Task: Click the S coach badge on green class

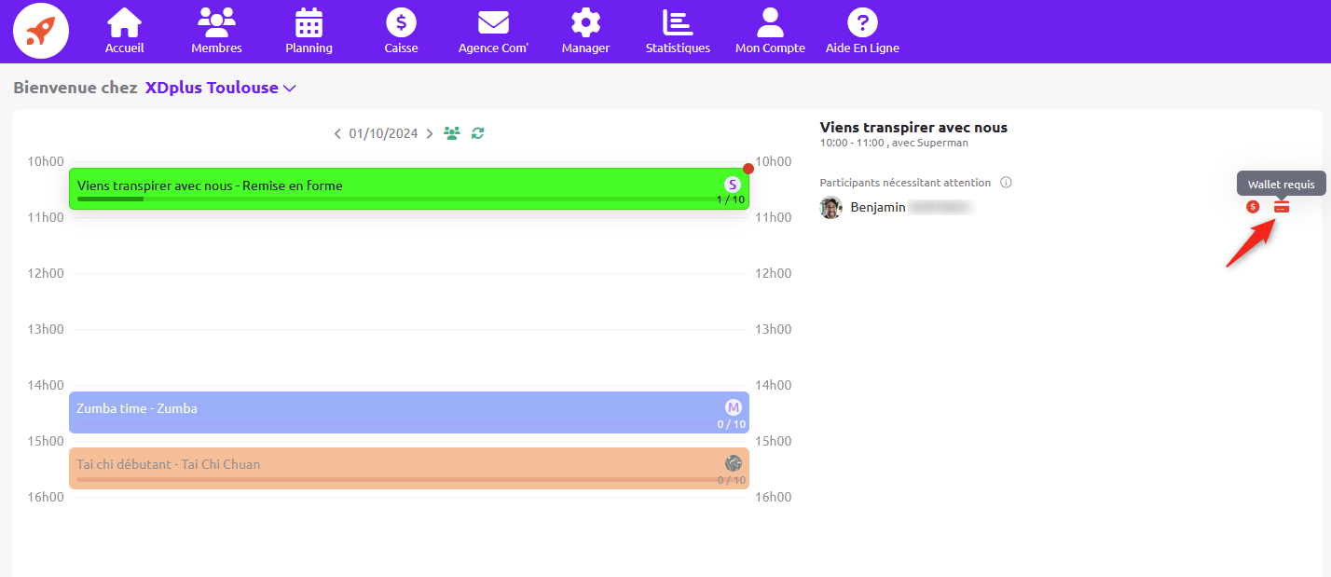Action: (x=733, y=185)
